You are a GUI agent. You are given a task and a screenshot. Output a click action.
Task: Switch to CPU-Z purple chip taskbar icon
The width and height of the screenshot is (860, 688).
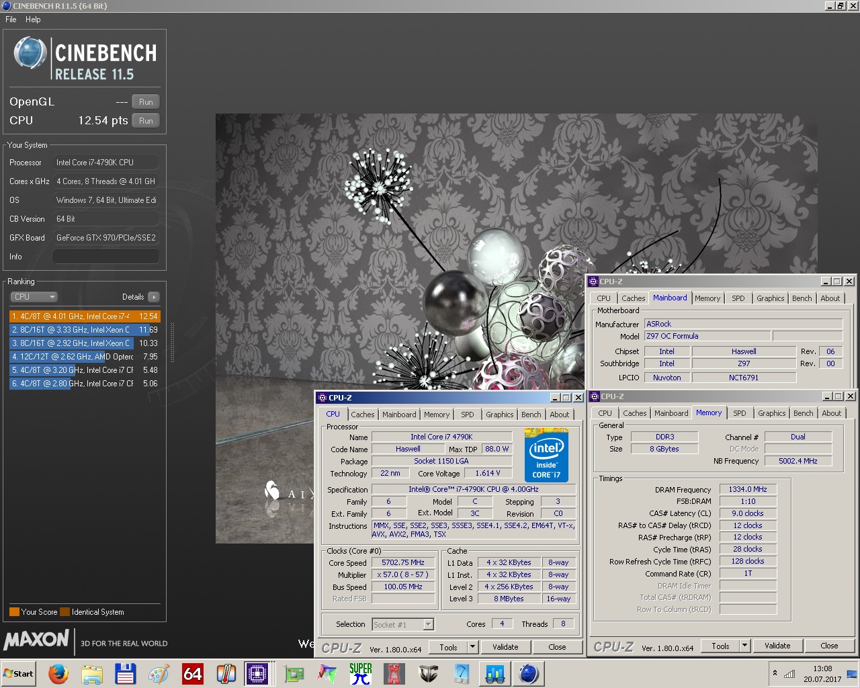pyautogui.click(x=257, y=674)
